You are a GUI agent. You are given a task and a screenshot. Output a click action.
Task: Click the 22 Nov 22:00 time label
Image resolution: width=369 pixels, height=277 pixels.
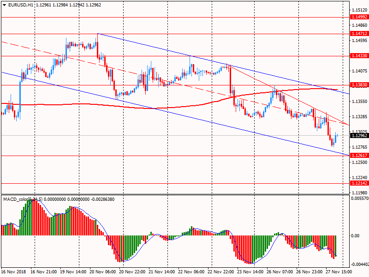tap(221, 272)
